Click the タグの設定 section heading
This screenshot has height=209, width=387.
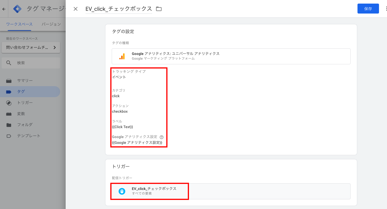point(123,31)
